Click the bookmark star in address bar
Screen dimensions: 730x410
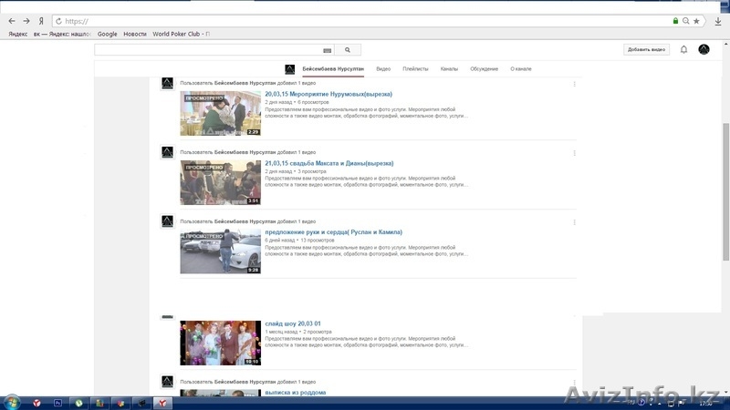(697, 20)
